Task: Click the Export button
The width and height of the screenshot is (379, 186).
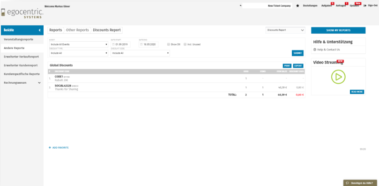Action: pos(298,65)
